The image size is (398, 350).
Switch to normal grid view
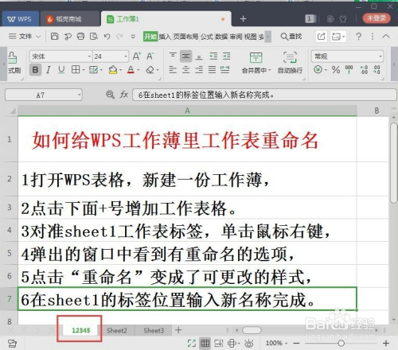pyautogui.click(x=205, y=343)
